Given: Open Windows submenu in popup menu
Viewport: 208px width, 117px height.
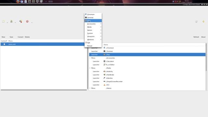Looking at the screenshot, I should pyautogui.click(x=93, y=40).
